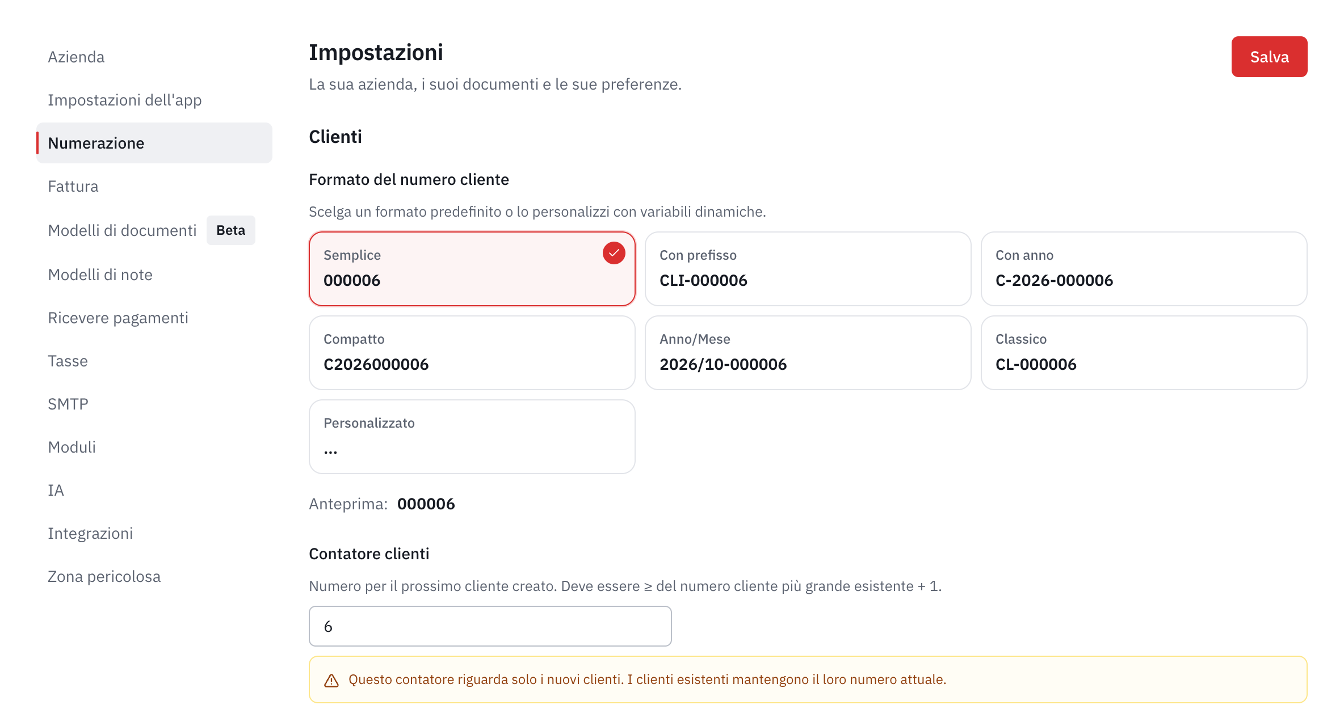This screenshot has height=726, width=1344.
Task: Select the Anno/Mese format card
Action: [808, 353]
